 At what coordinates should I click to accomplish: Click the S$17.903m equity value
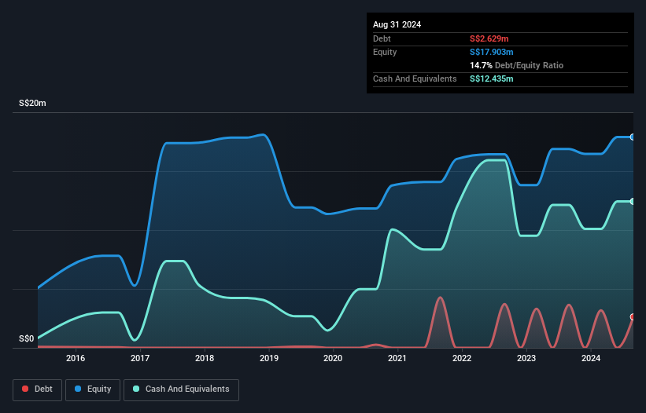click(x=492, y=52)
